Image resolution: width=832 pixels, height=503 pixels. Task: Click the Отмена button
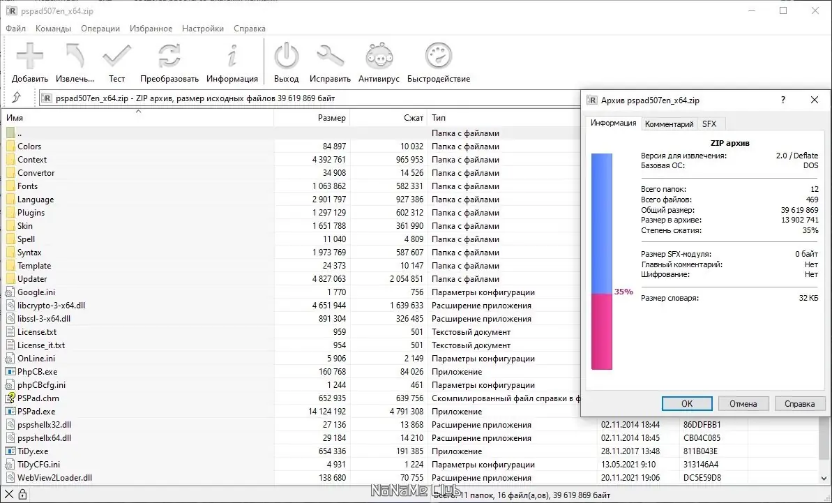pyautogui.click(x=743, y=404)
